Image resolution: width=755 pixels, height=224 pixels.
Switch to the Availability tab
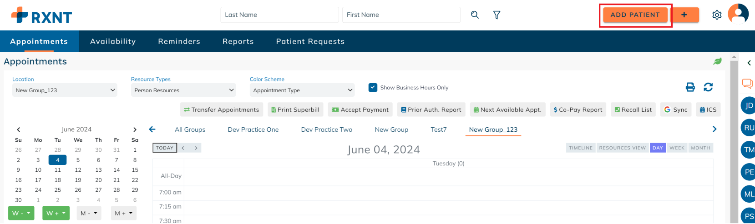click(113, 41)
